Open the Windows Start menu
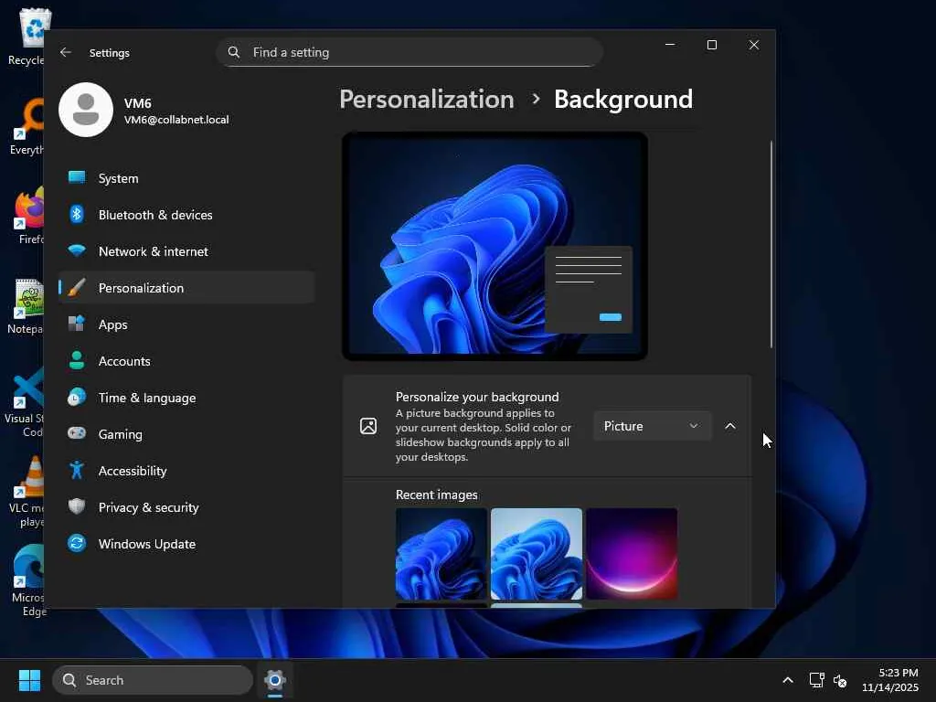936x702 pixels. (29, 680)
